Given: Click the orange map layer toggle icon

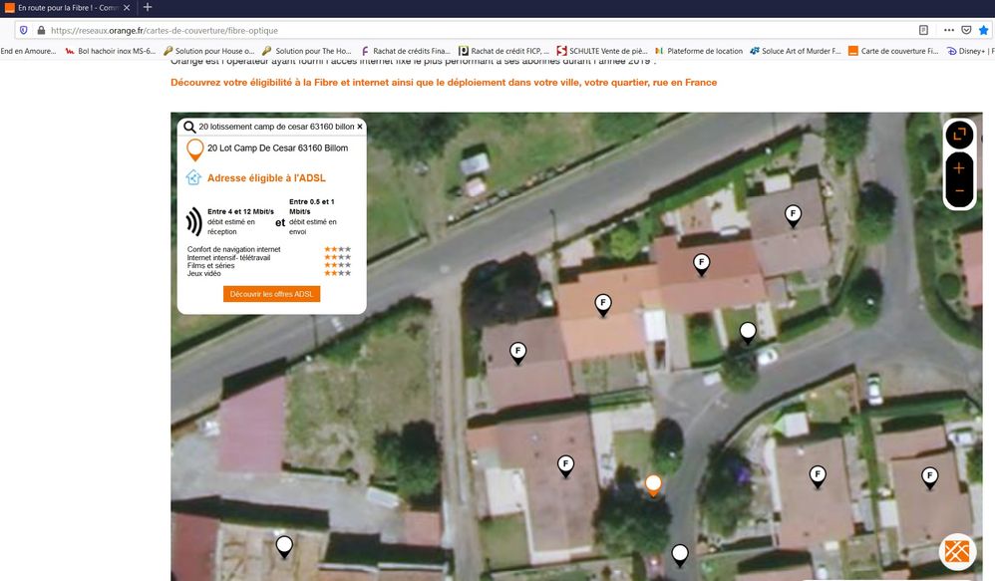Looking at the screenshot, I should click(957, 551).
